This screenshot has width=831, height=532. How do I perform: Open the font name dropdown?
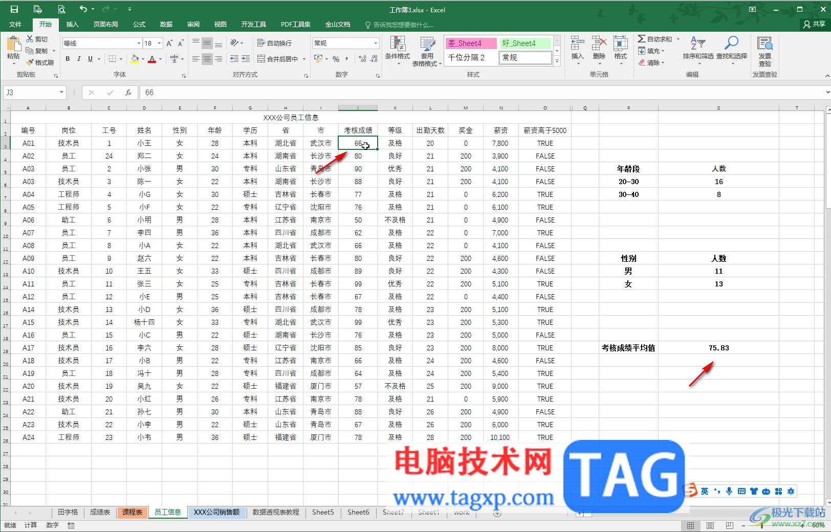[x=139, y=43]
